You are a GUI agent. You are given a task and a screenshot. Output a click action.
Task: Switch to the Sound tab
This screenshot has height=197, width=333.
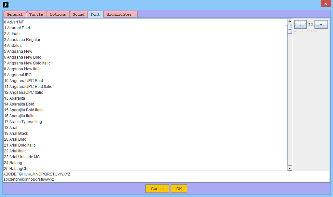point(79,14)
